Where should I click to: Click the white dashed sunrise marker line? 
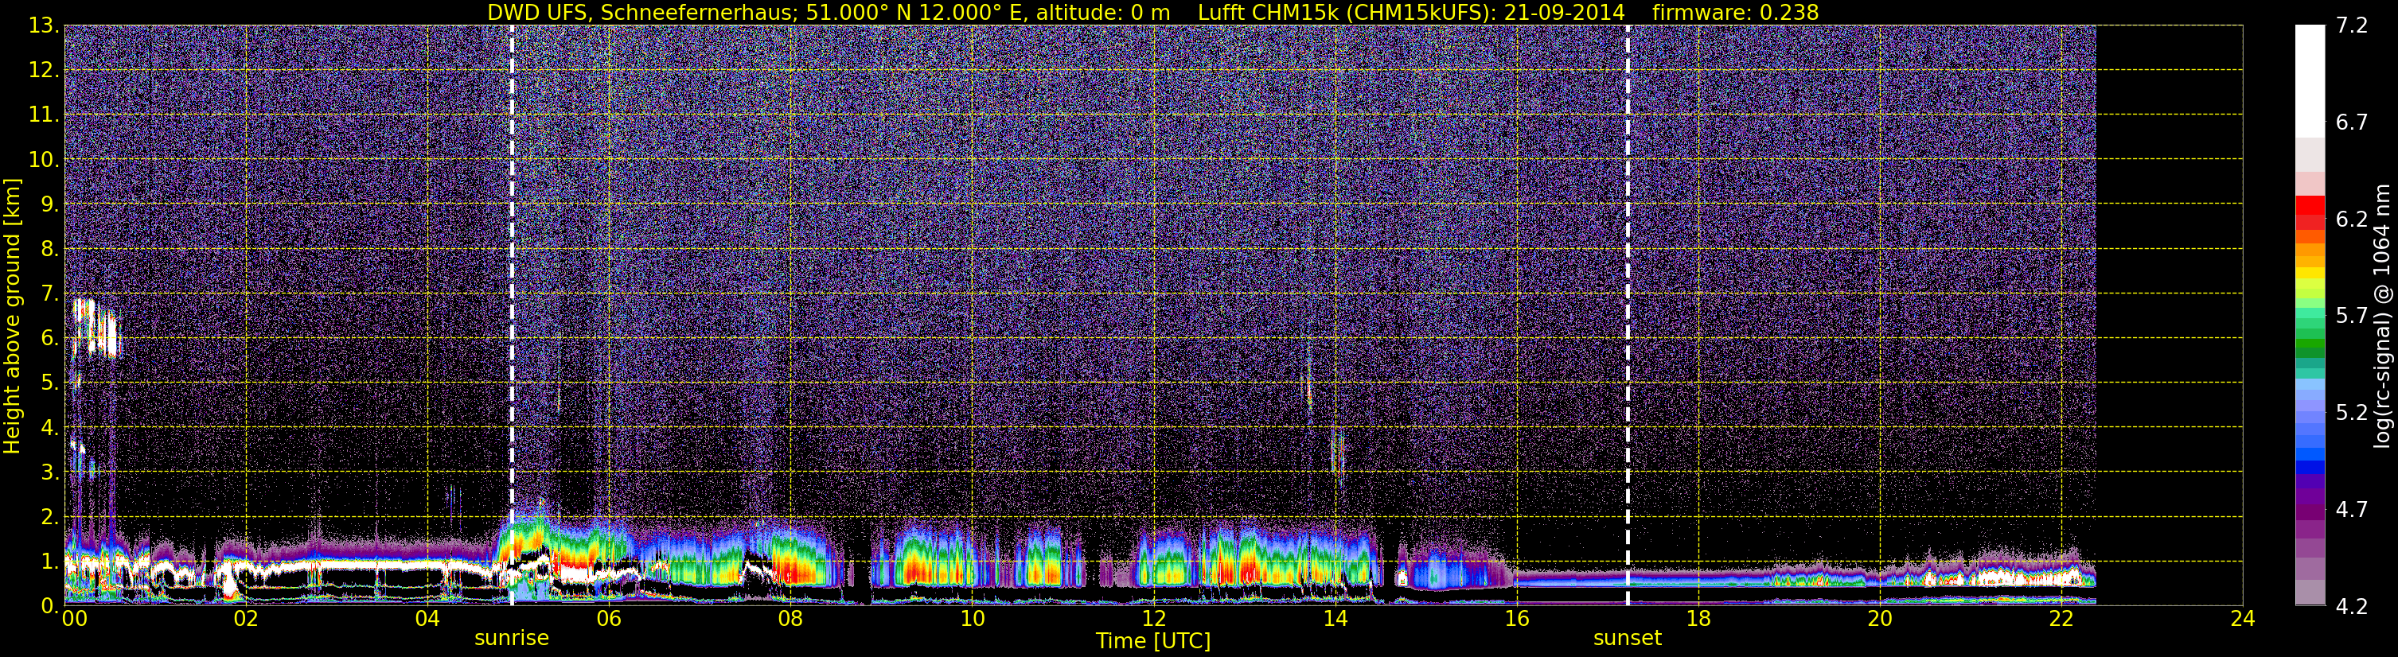coord(512,316)
